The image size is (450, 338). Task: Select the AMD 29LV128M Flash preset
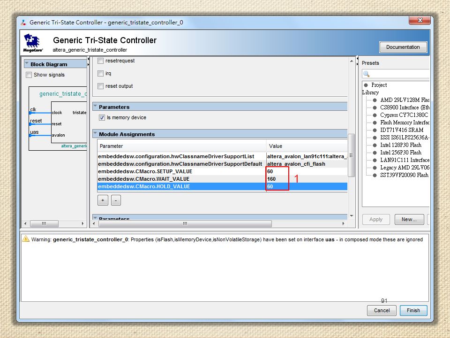405,100
